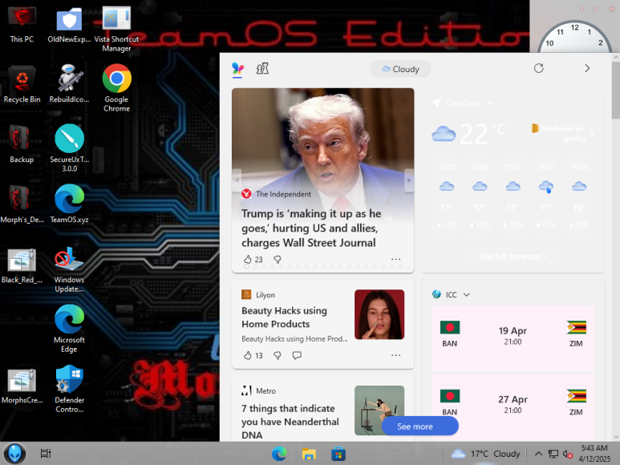Launch RebuildIconCache desktop icon
The width and height of the screenshot is (620, 465).
click(69, 83)
